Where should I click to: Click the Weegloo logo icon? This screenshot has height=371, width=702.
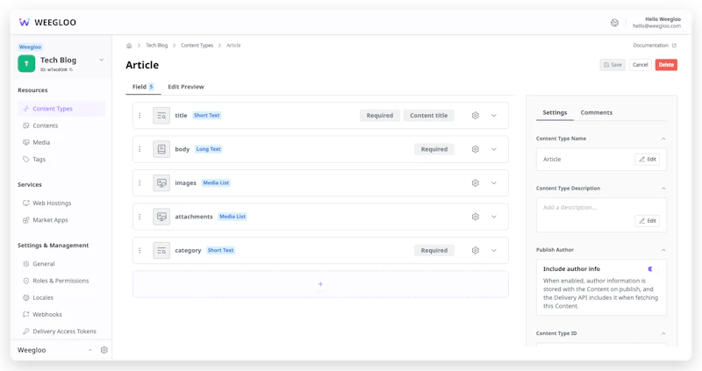[x=25, y=23]
